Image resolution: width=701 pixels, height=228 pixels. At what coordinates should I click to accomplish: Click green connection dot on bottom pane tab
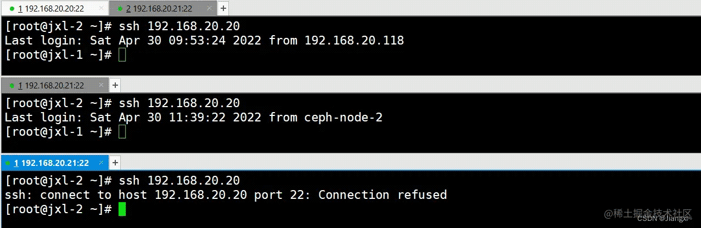click(x=8, y=163)
